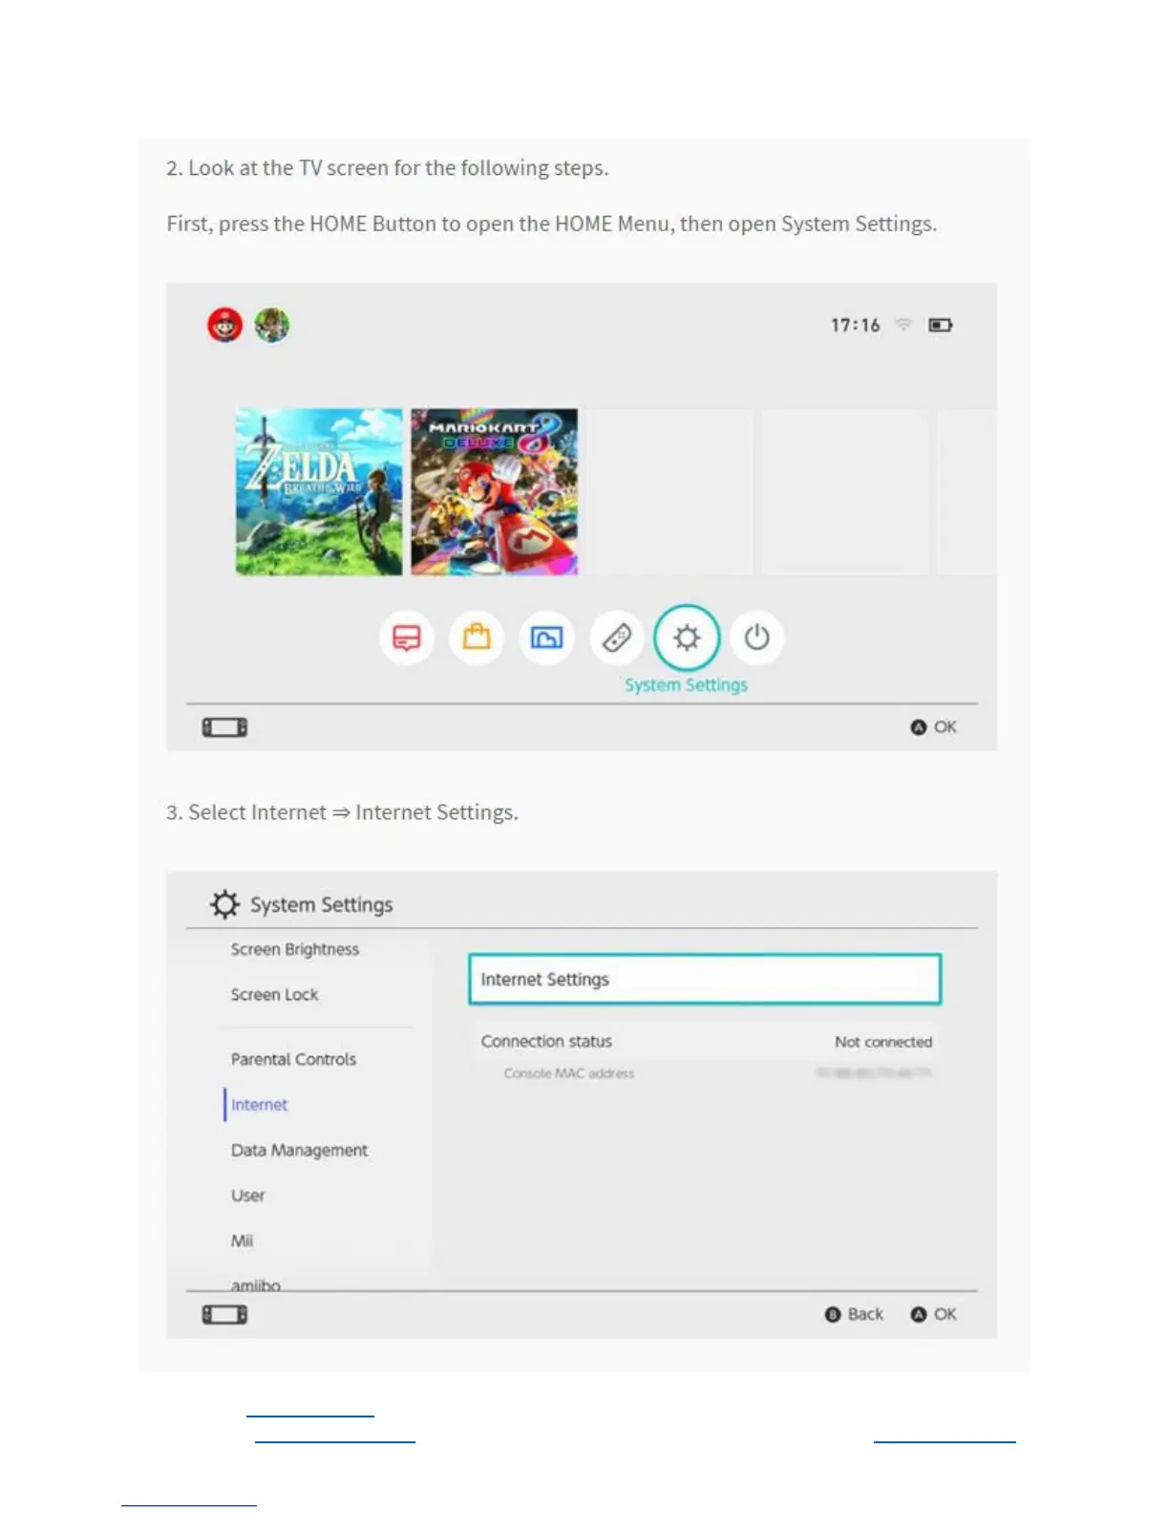This screenshot has width=1169, height=1514.
Task: Open the System Settings gear icon
Action: tap(687, 638)
